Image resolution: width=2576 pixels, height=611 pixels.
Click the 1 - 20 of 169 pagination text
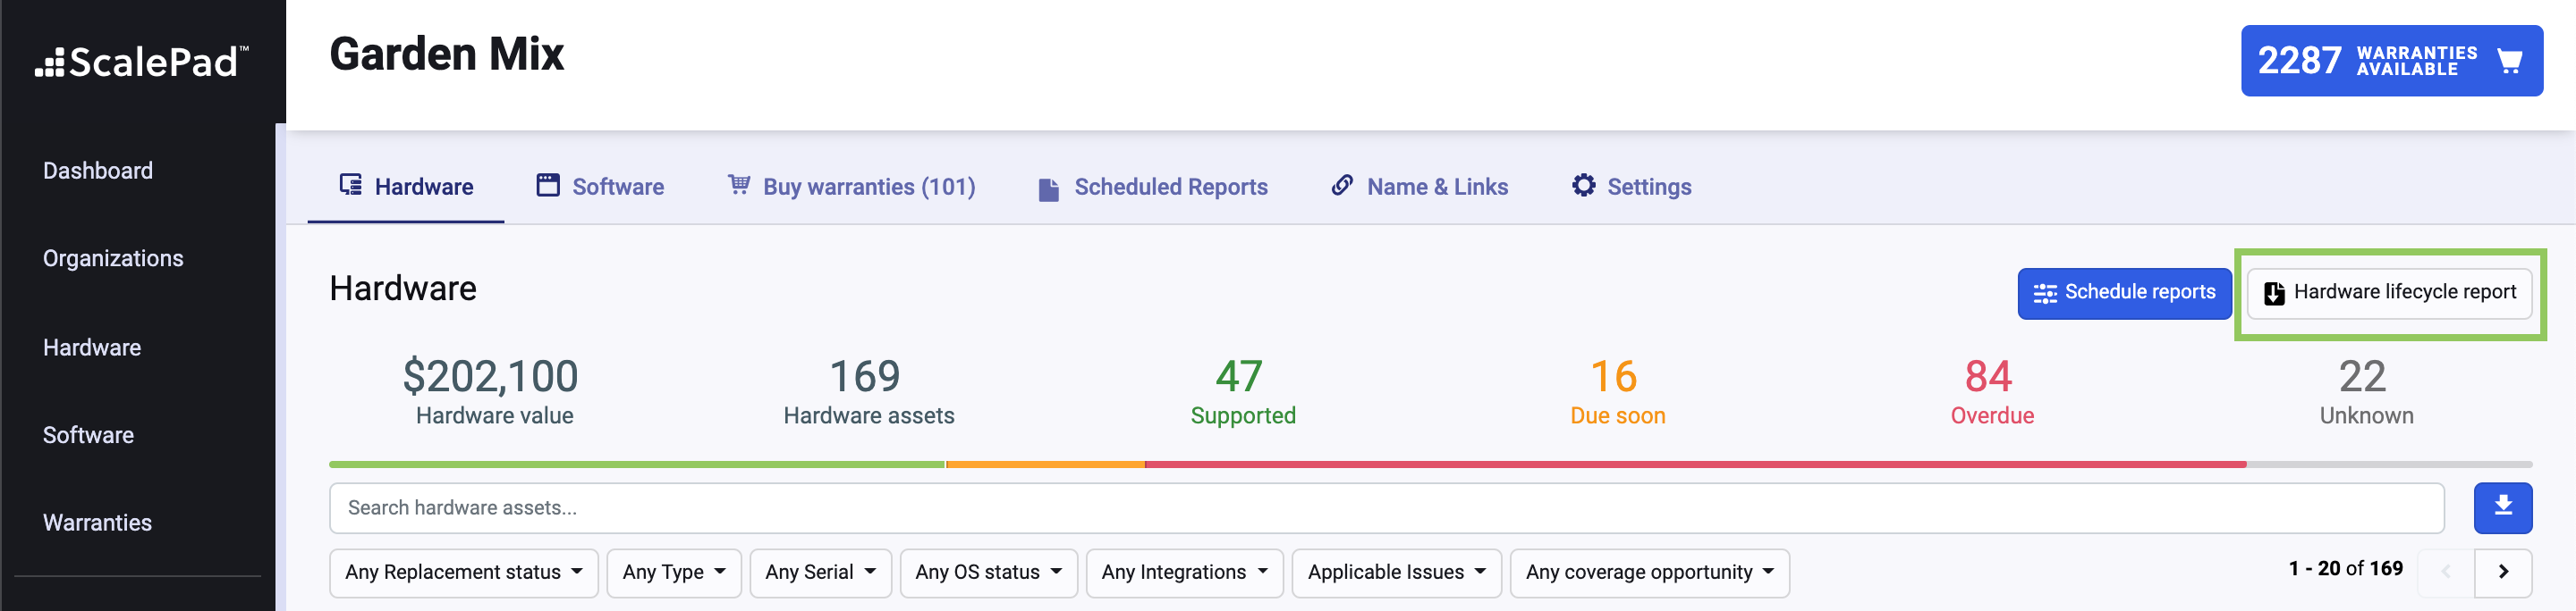pyautogui.click(x=2345, y=569)
